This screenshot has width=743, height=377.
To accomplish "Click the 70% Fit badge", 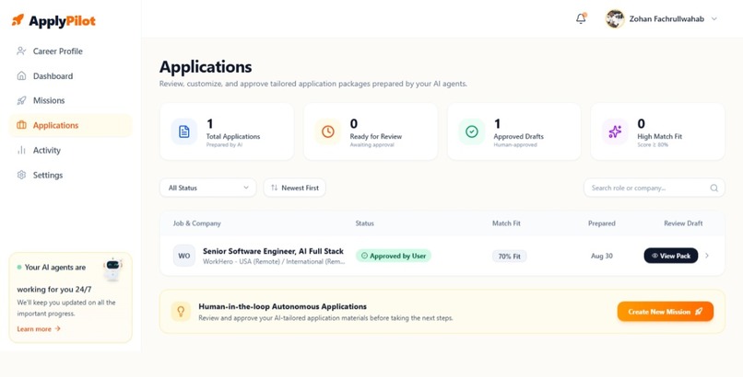I will coord(509,256).
